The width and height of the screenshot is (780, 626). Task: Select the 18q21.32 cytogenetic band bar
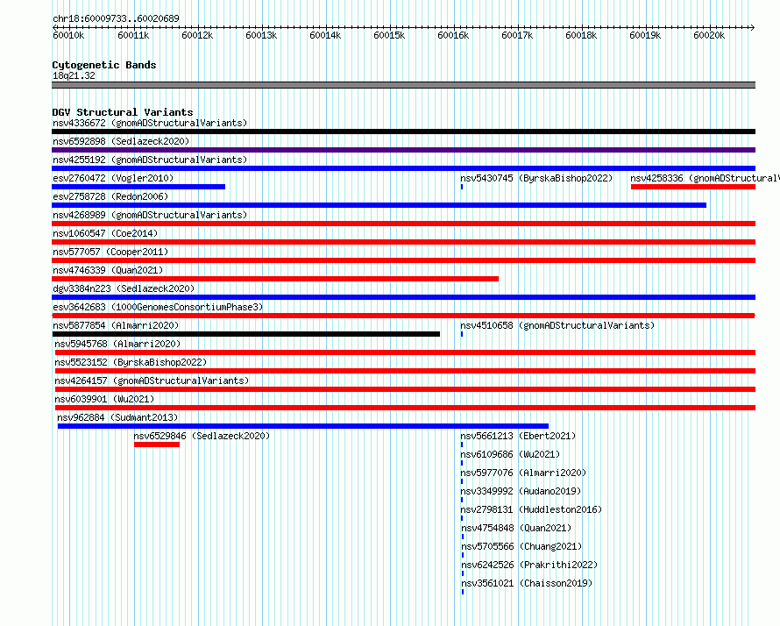pos(403,85)
